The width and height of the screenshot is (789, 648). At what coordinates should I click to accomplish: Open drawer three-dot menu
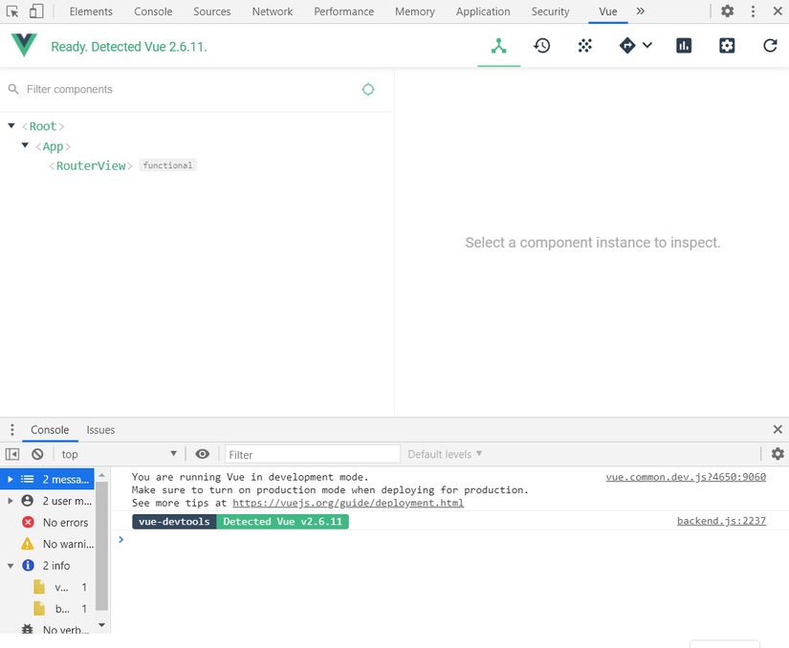(12, 429)
